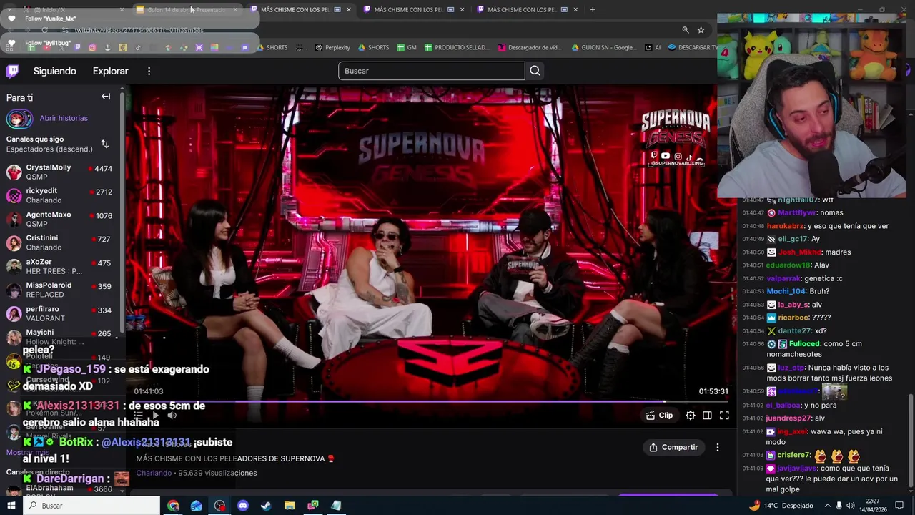The height and width of the screenshot is (515, 915).
Task: Click the search magnifier button in Twitch
Action: pyautogui.click(x=535, y=71)
